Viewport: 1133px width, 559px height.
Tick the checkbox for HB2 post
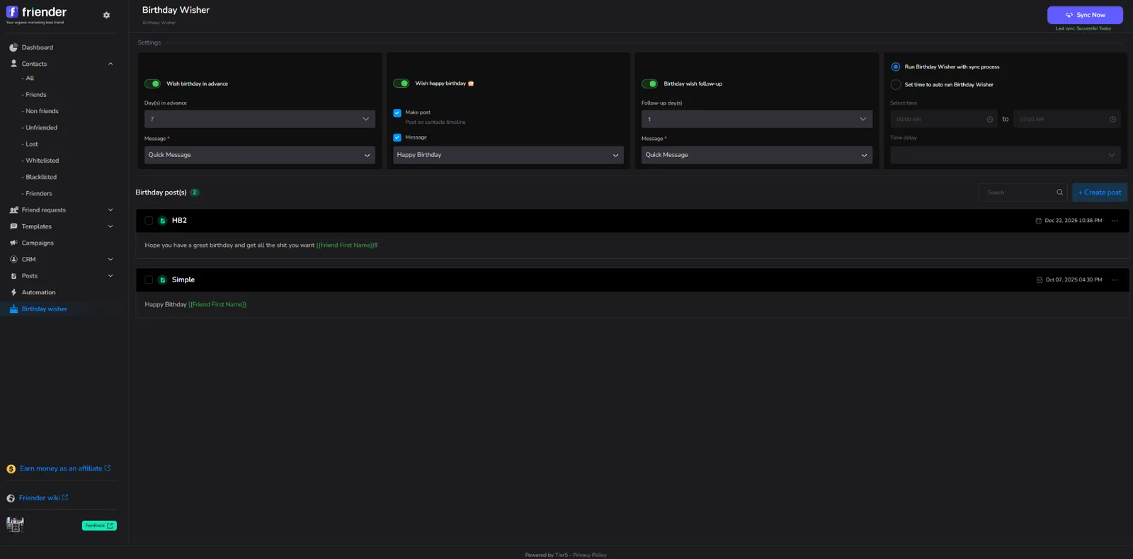(x=149, y=221)
